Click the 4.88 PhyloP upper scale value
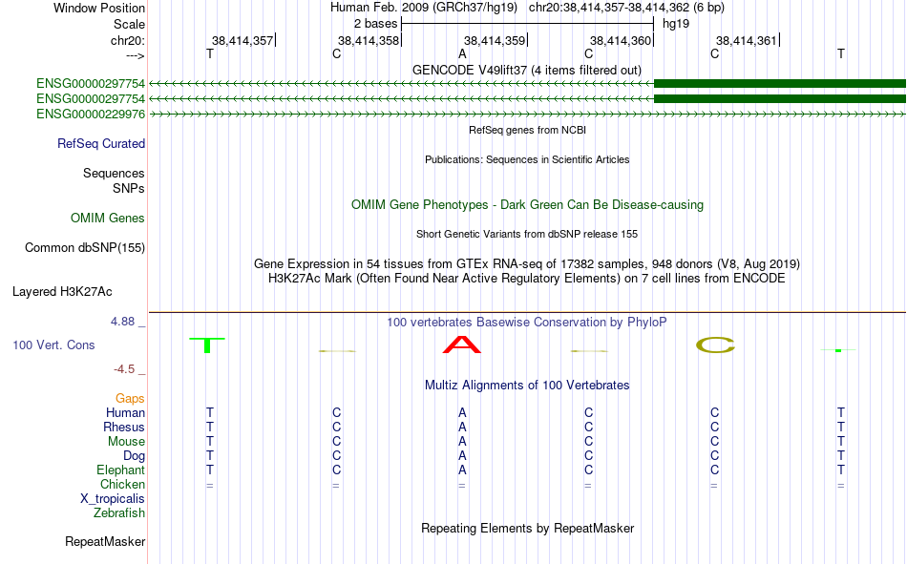Viewport: 907px width, 564px height. pos(122,321)
